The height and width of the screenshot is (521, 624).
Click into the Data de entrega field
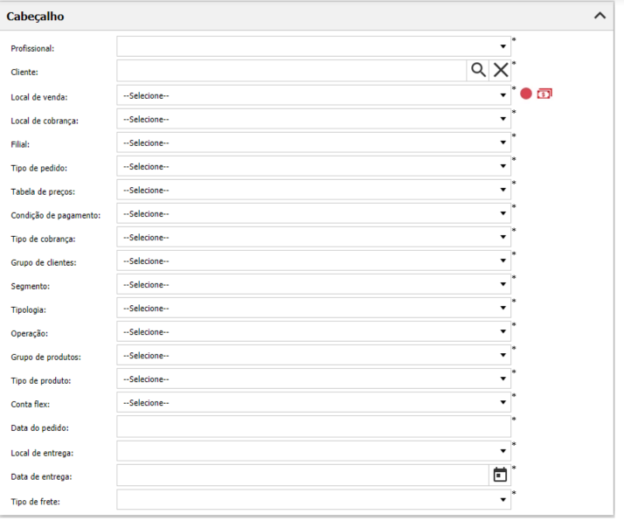[302, 475]
